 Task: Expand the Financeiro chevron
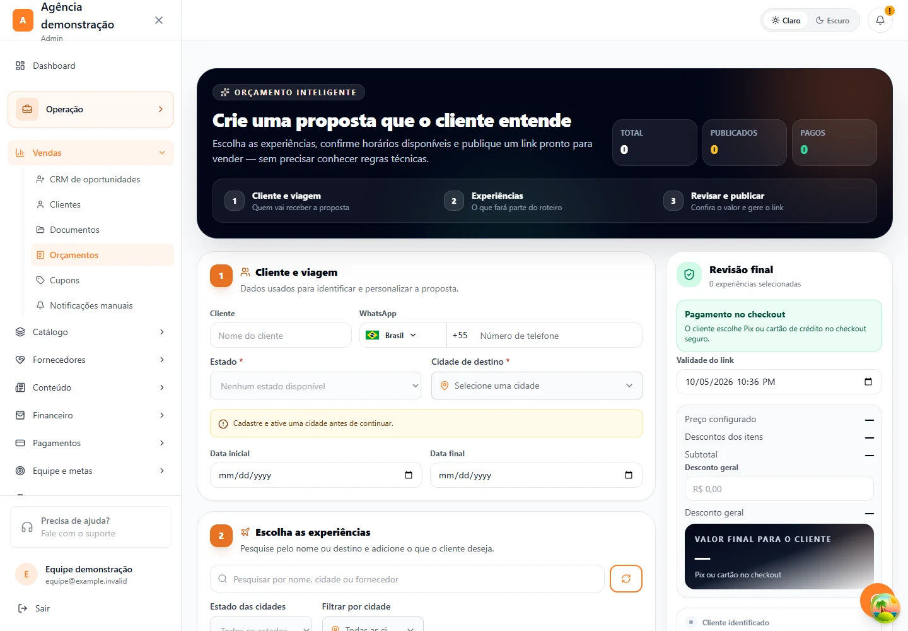[x=162, y=415]
